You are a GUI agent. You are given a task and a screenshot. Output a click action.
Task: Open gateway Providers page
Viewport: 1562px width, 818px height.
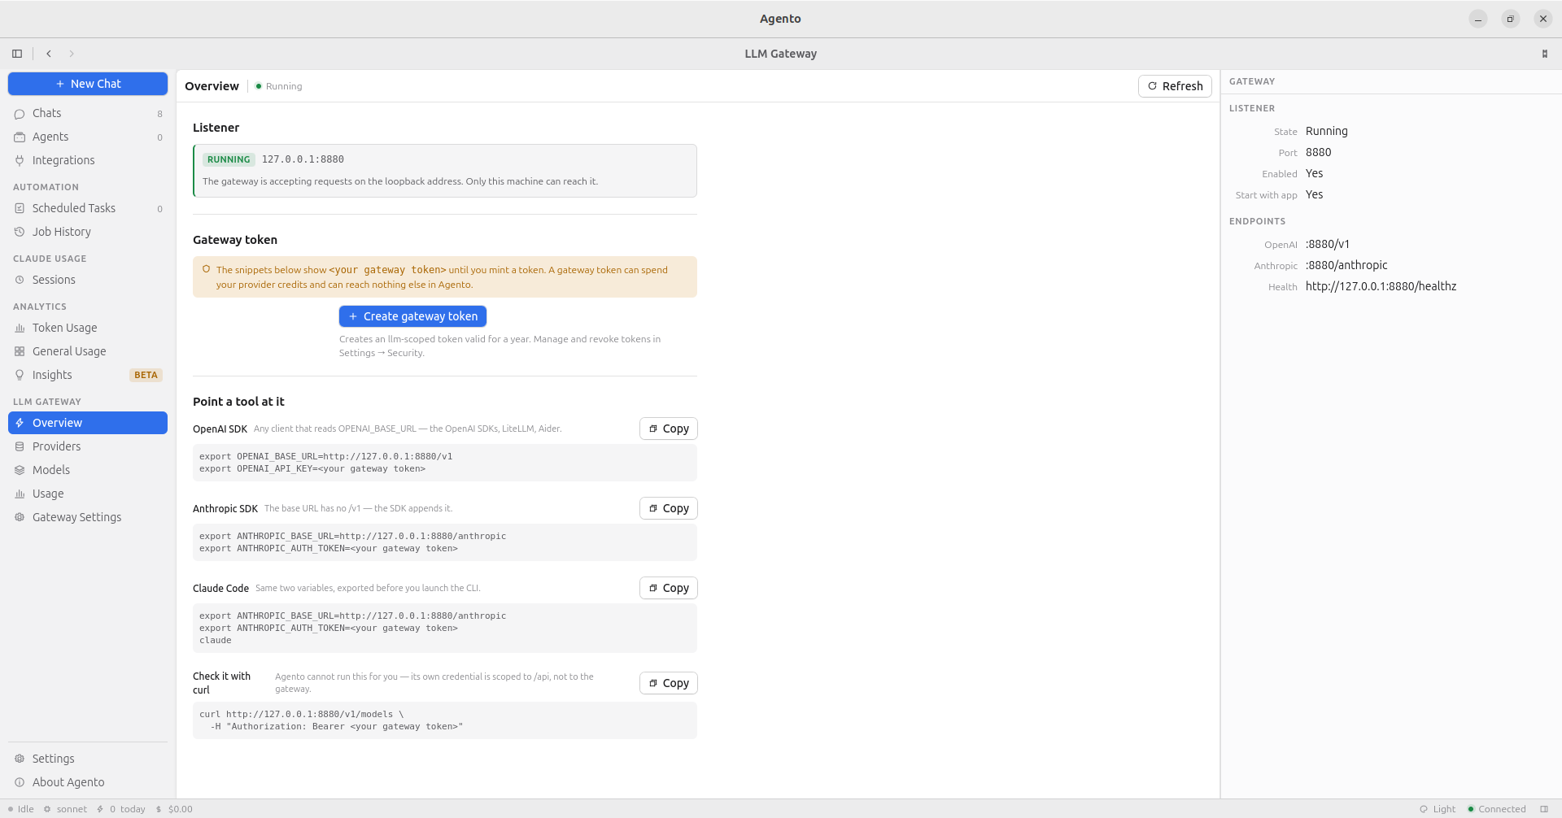click(x=88, y=446)
